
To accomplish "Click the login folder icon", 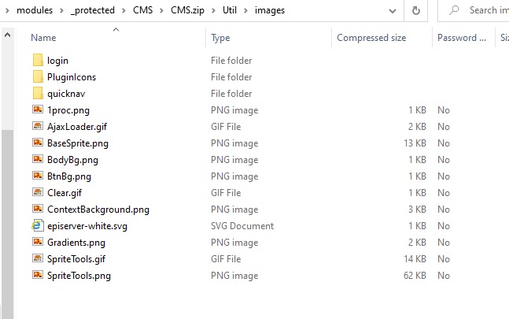I will (39, 61).
